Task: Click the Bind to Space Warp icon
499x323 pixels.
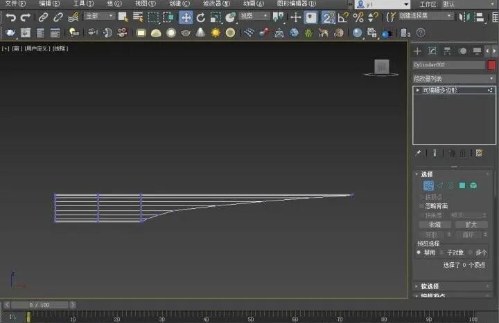Action: (x=73, y=17)
